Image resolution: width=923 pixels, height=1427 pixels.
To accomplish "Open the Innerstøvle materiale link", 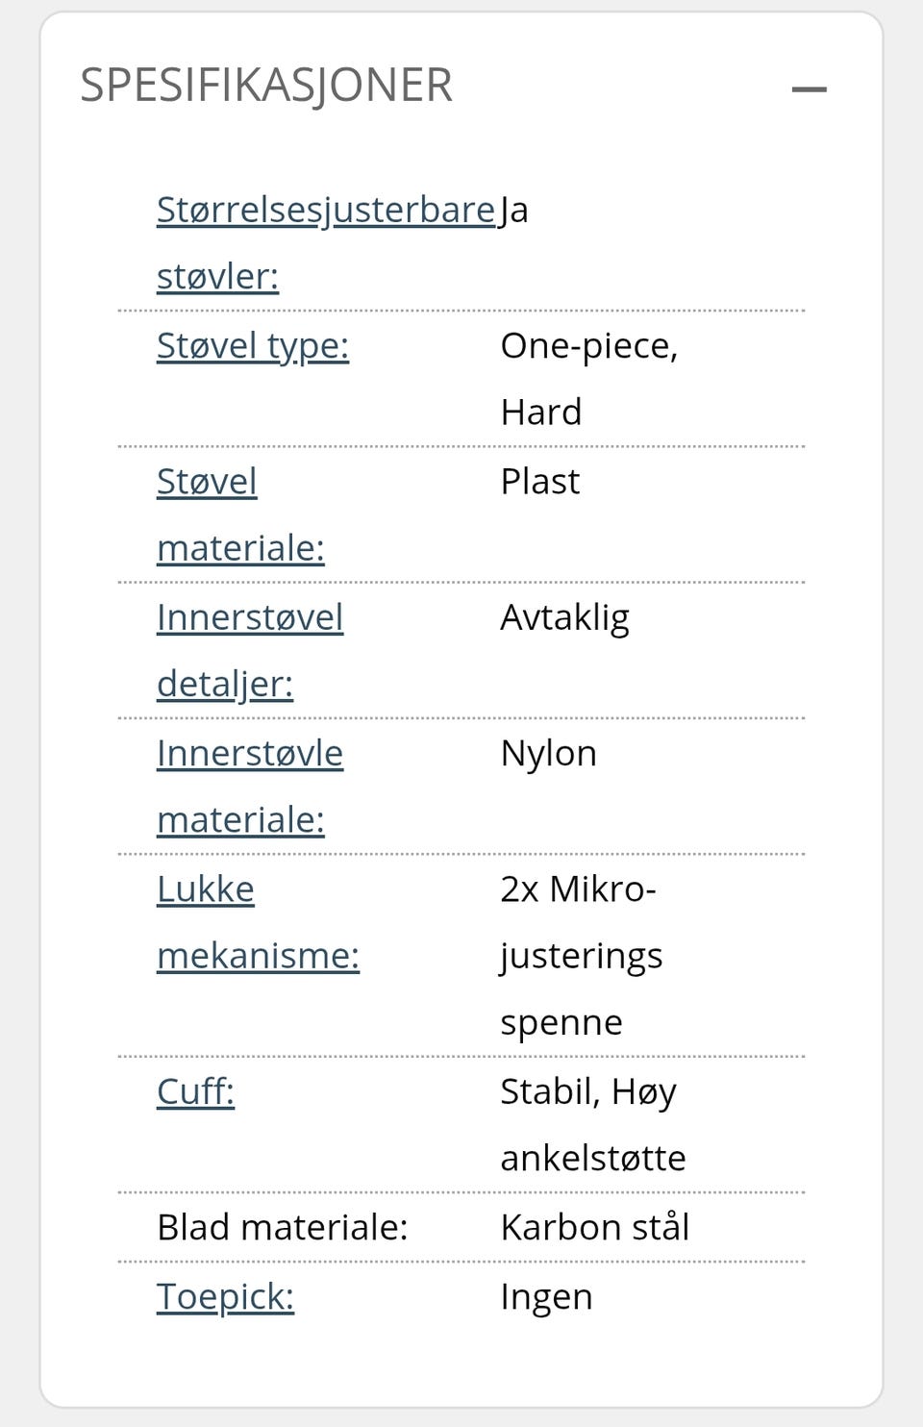I will [x=250, y=786].
